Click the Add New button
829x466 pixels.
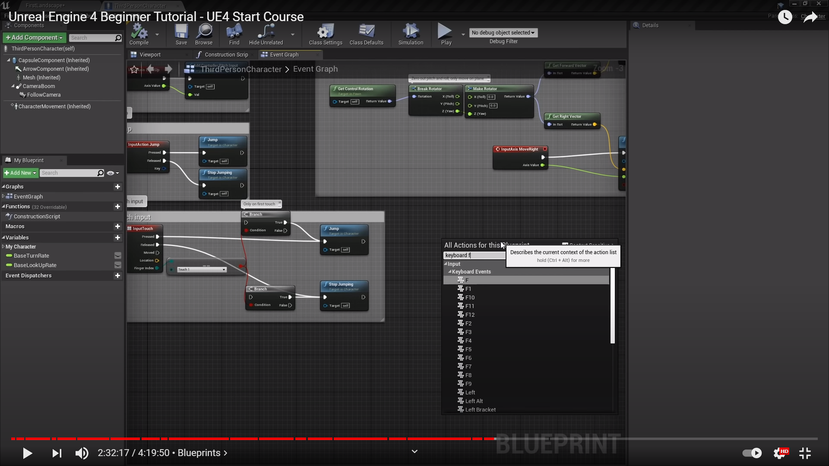click(20, 173)
